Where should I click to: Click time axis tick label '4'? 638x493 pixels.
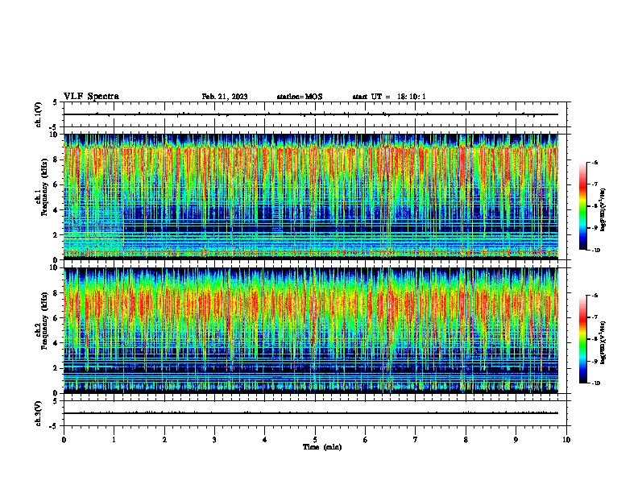pos(265,440)
